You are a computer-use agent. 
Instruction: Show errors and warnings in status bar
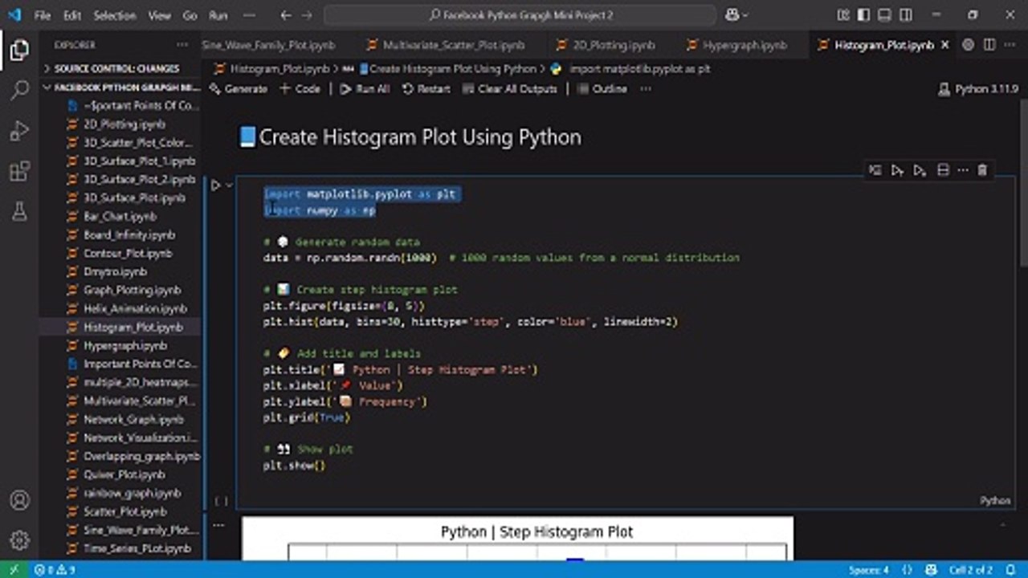(x=55, y=570)
